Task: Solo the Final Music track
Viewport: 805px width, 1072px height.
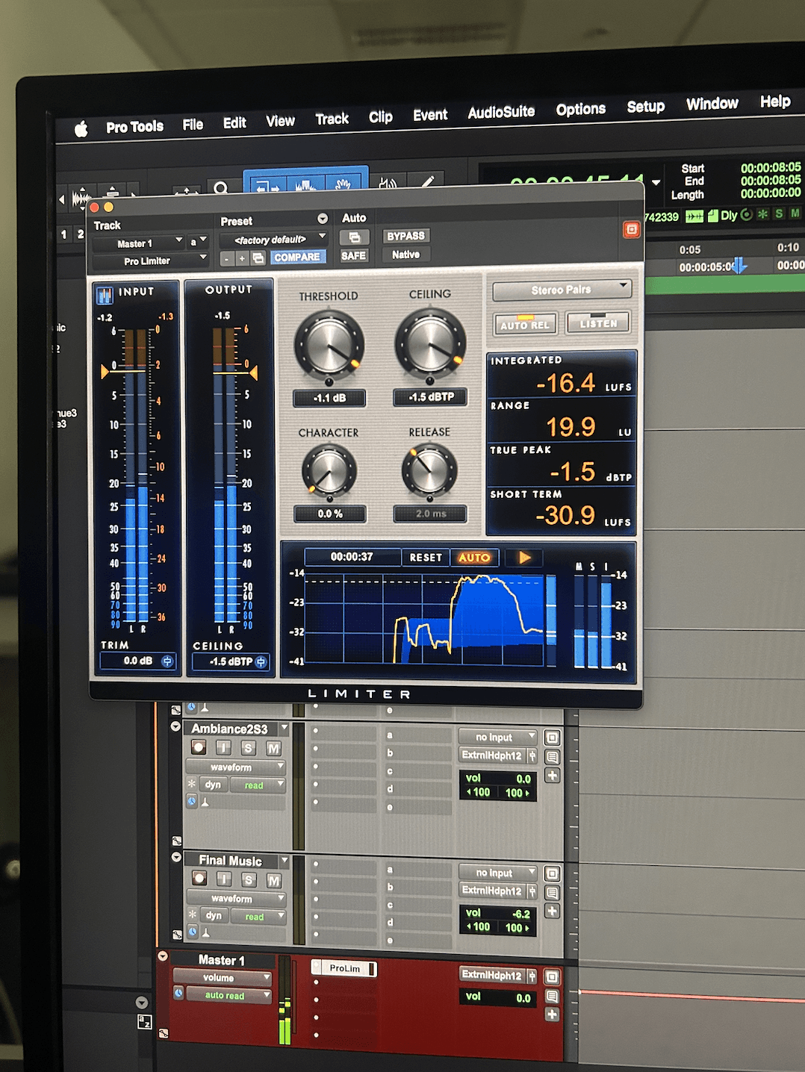Action: 249,880
